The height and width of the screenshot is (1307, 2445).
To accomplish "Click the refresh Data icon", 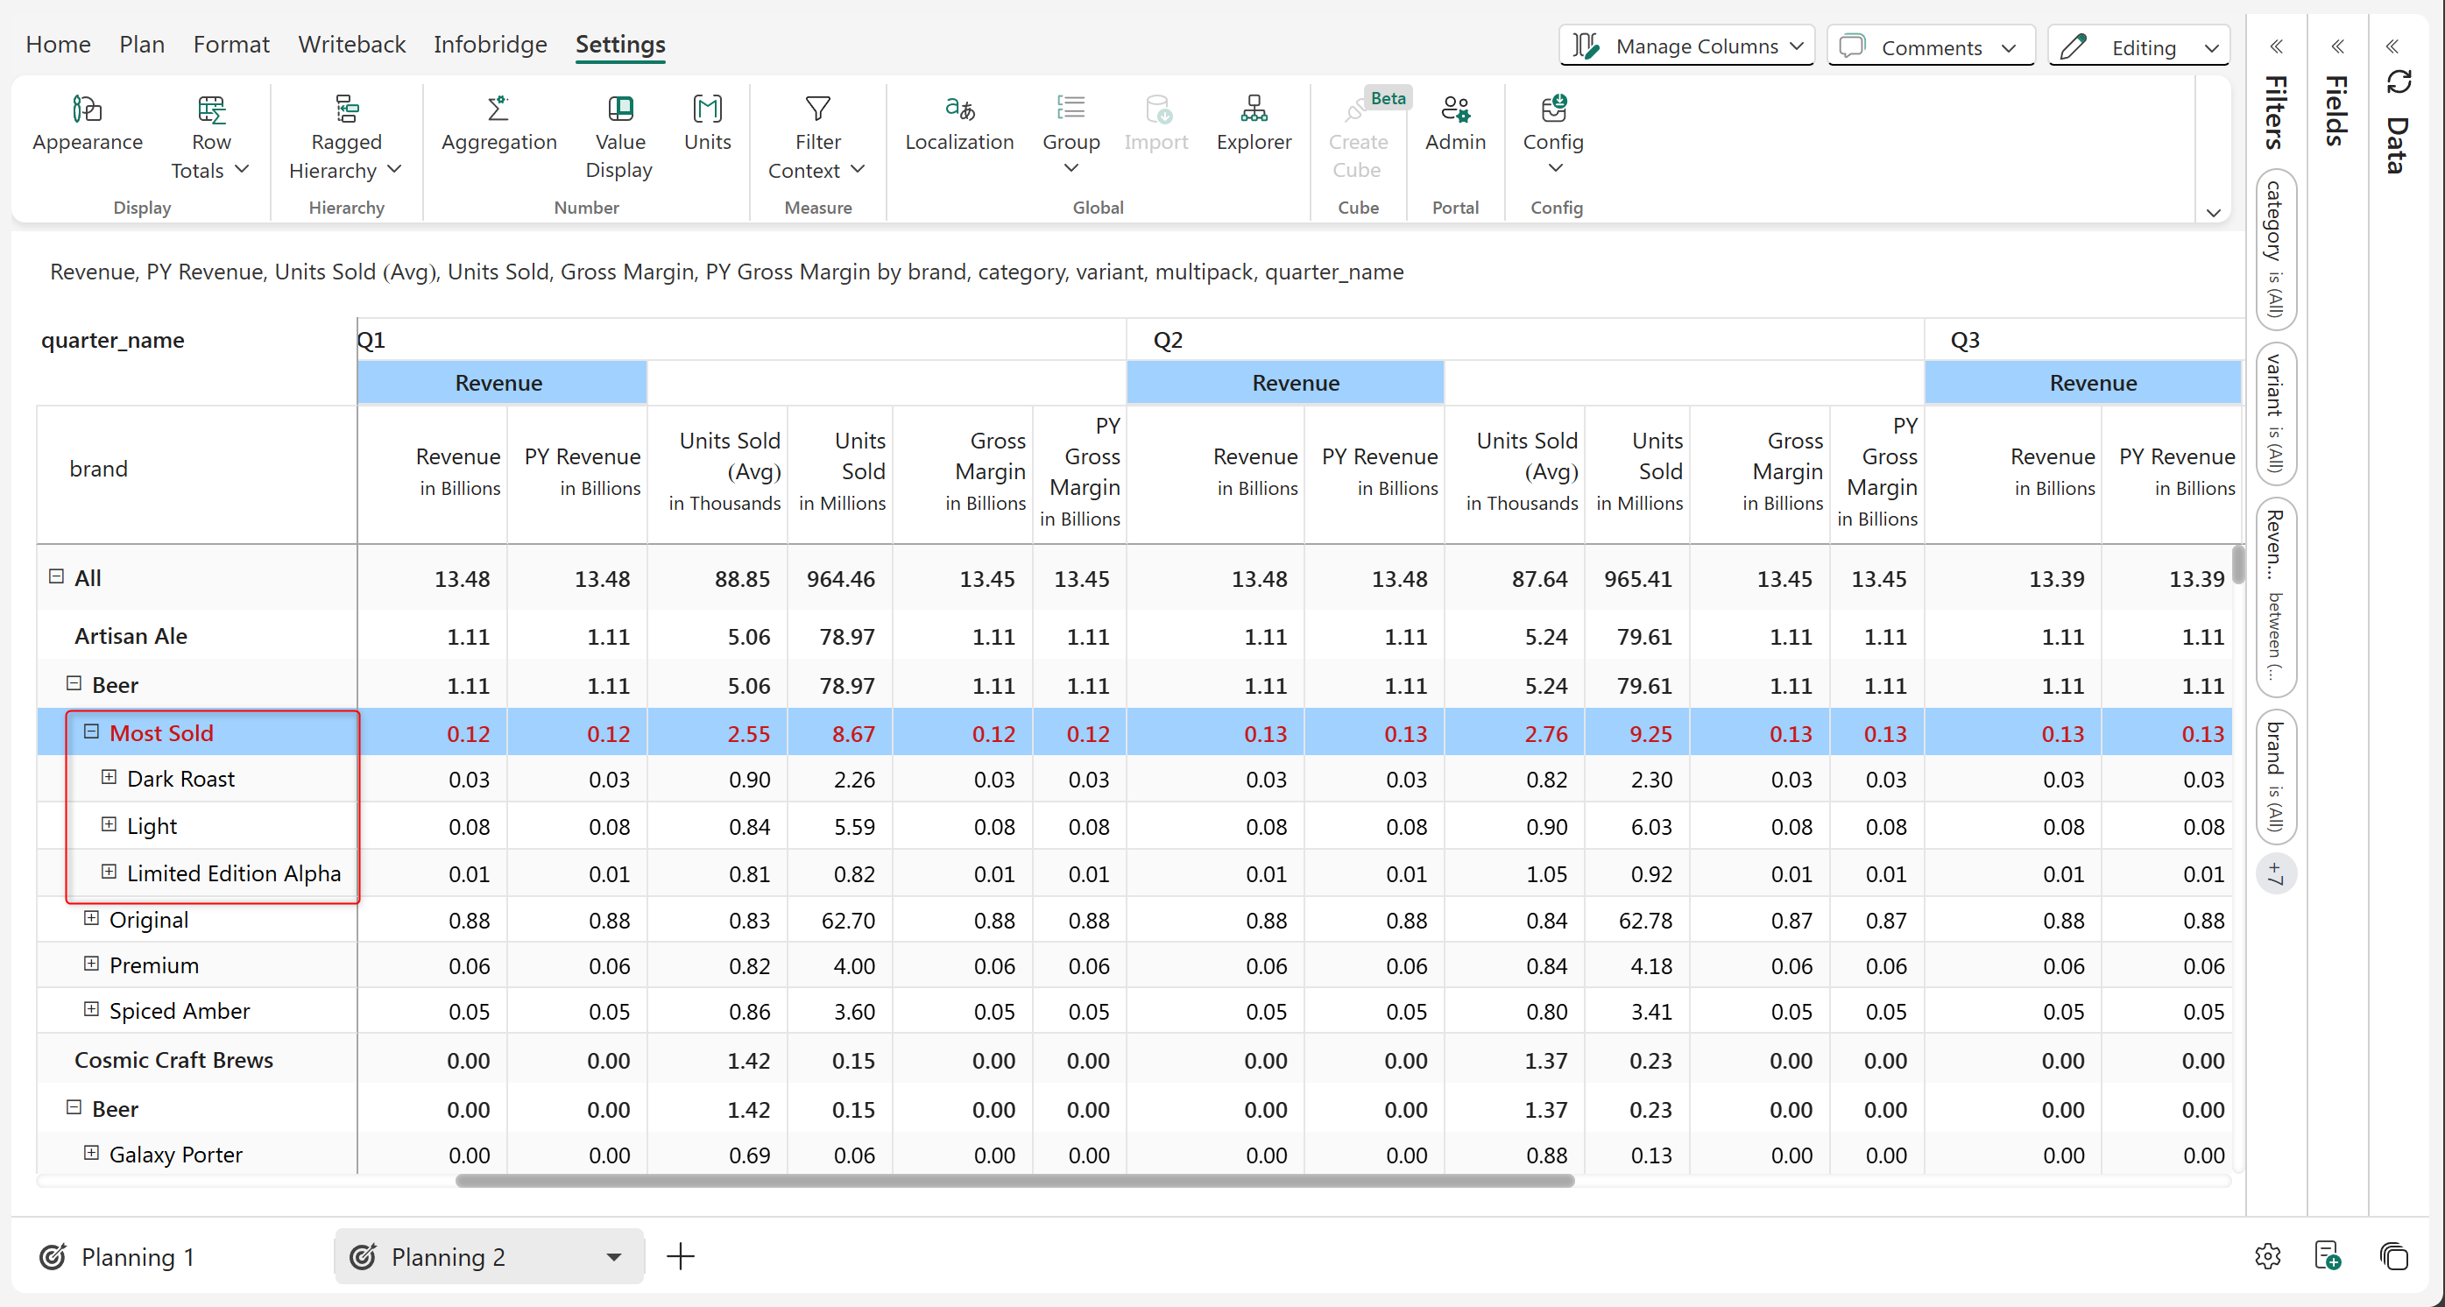I will point(2398,81).
